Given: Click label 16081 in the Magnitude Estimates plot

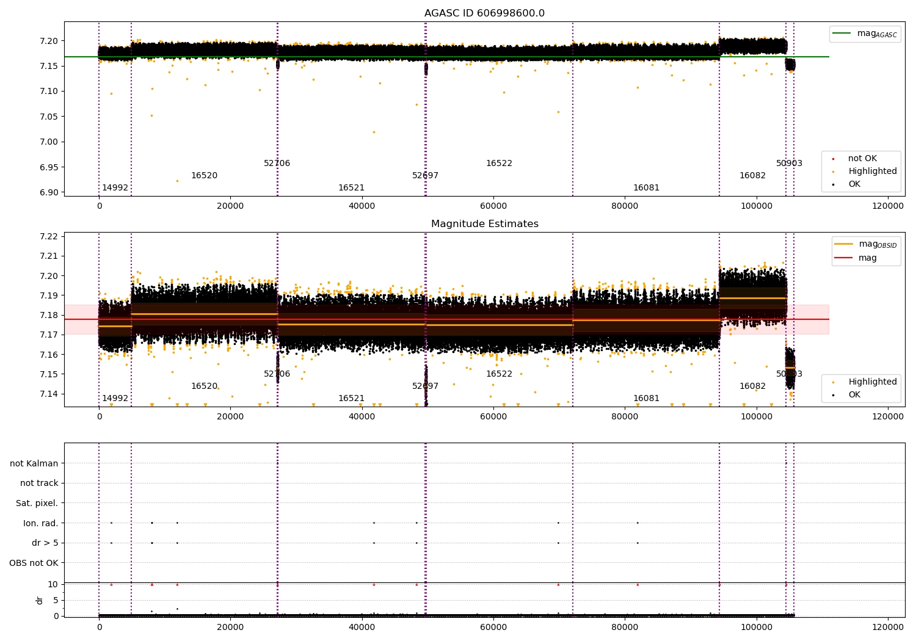Looking at the screenshot, I should (x=646, y=399).
